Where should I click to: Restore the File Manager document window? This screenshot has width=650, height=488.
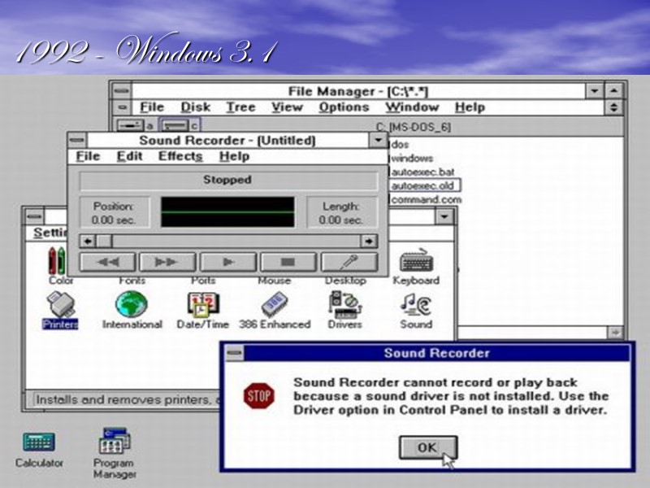click(613, 107)
